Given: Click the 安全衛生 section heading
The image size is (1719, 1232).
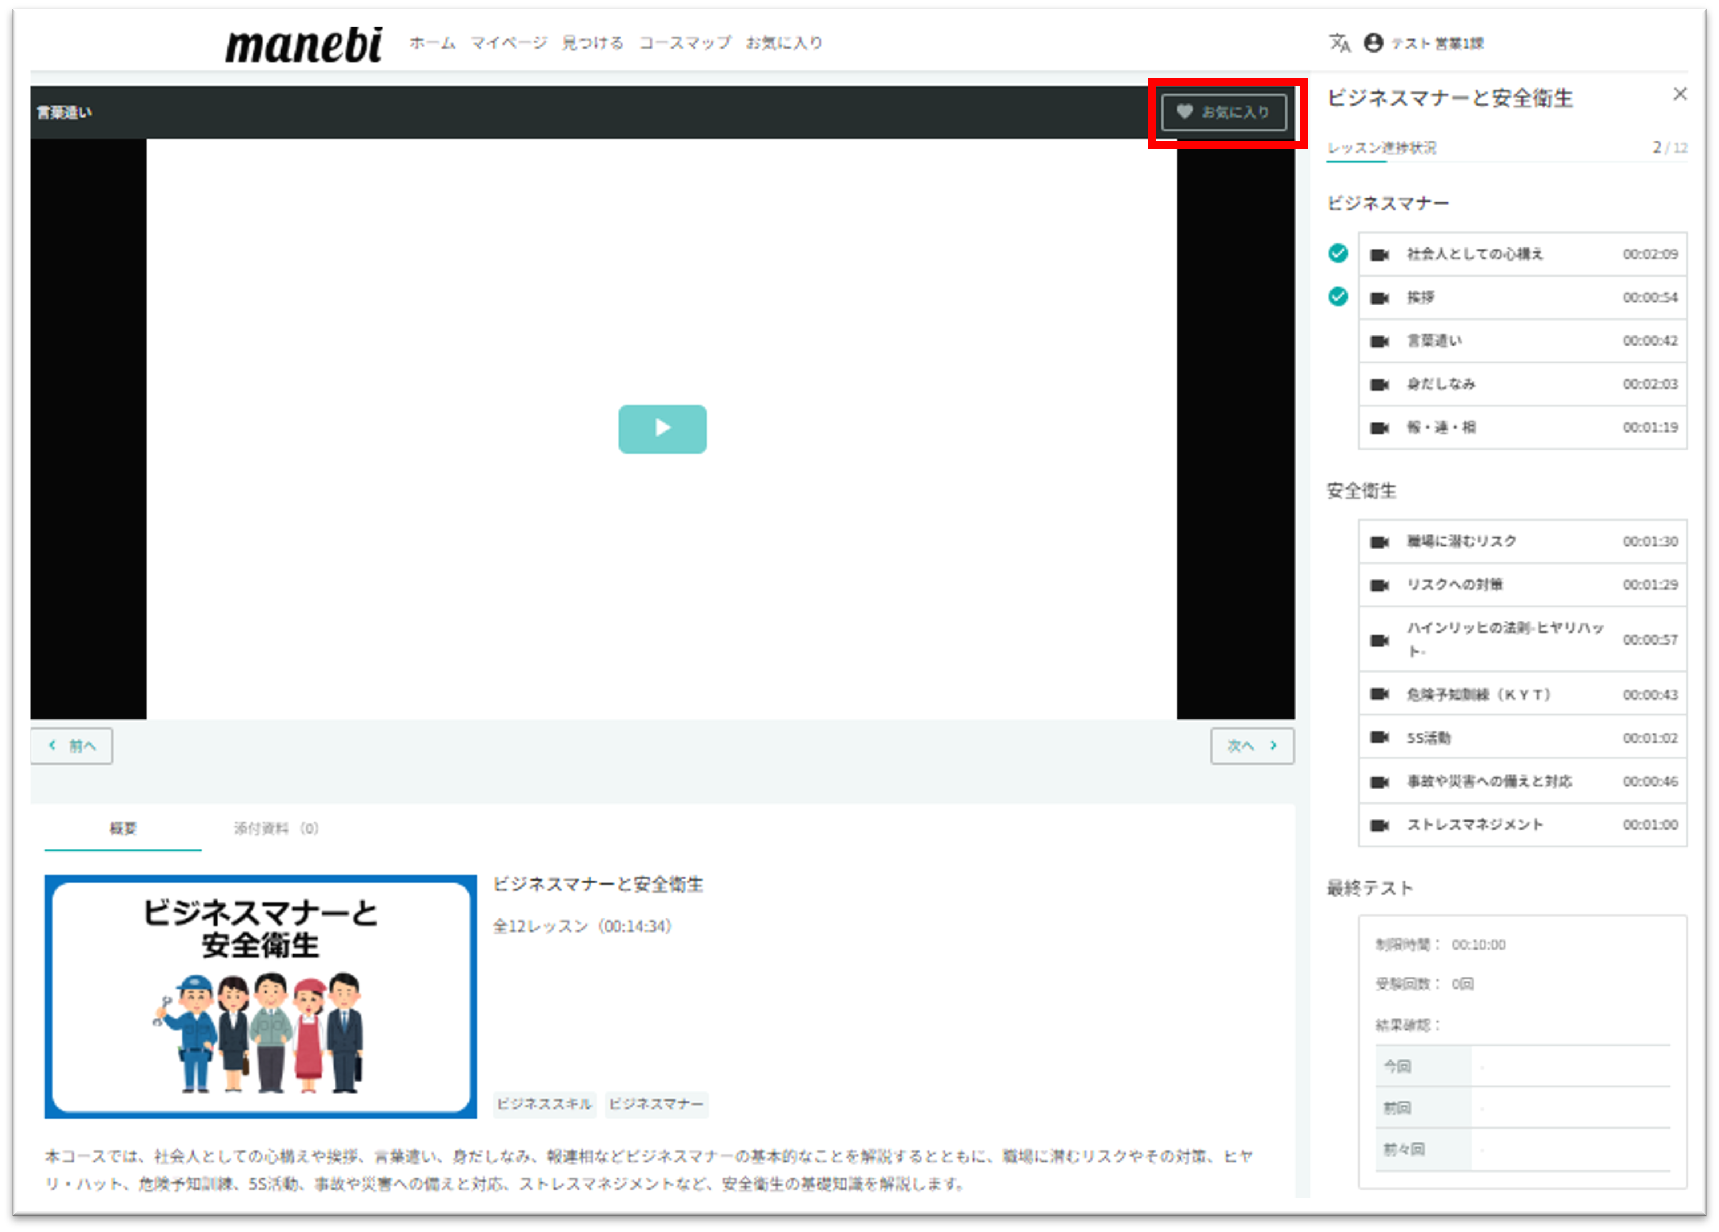Looking at the screenshot, I should tap(1361, 490).
